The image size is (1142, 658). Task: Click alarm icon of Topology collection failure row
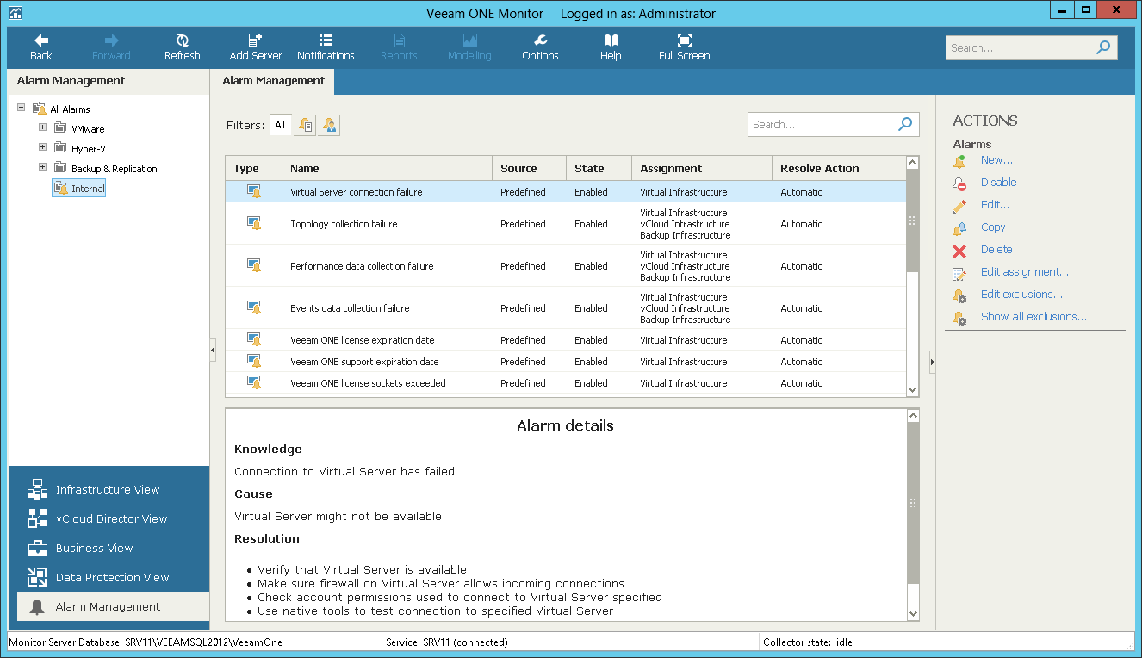(x=254, y=224)
